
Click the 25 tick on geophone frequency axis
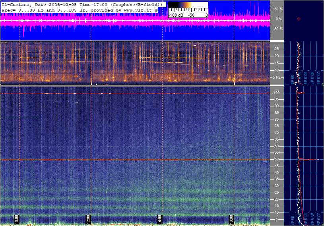(x=277, y=49)
